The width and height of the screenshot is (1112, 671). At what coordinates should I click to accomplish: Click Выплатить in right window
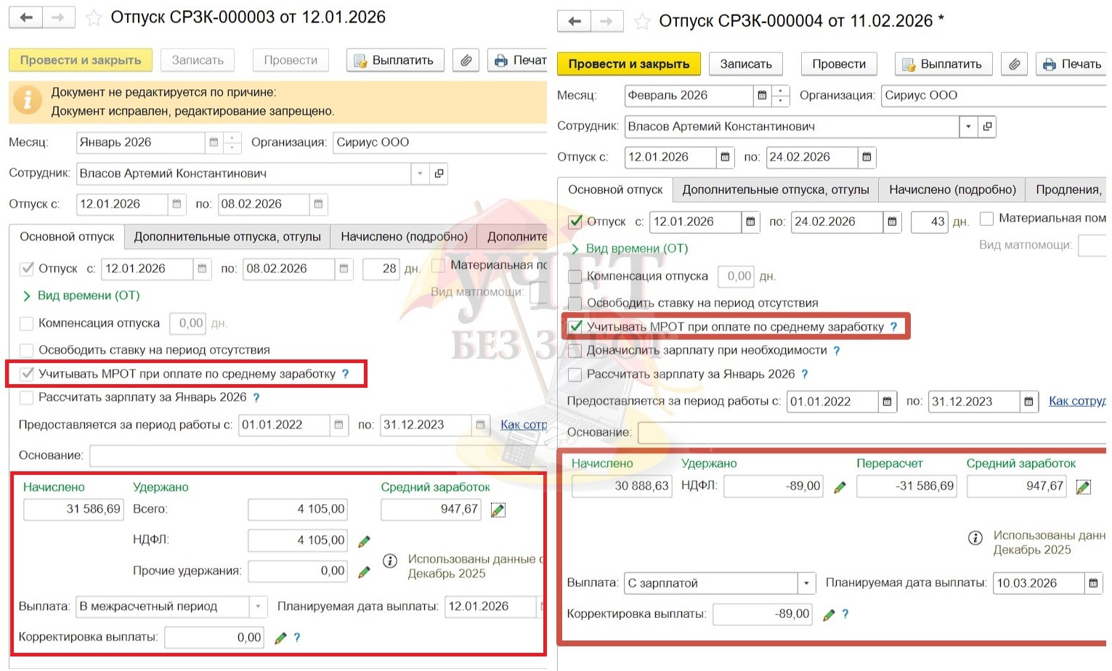pyautogui.click(x=943, y=64)
